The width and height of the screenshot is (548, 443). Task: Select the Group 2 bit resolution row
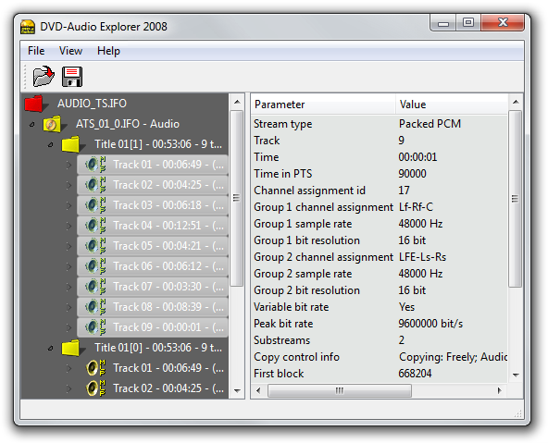[x=380, y=290]
